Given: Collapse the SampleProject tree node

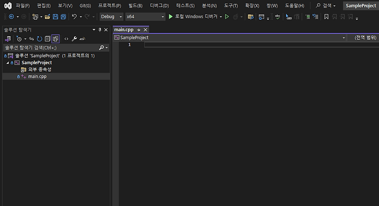Looking at the screenshot, I should pyautogui.click(x=8, y=63).
